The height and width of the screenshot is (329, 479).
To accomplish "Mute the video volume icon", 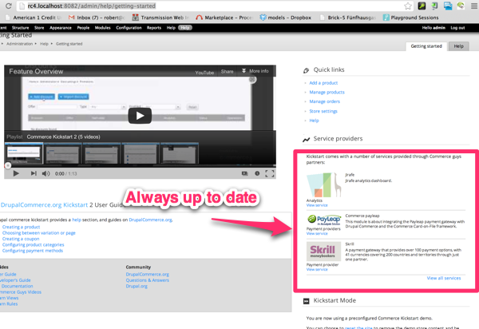I will tap(46, 173).
